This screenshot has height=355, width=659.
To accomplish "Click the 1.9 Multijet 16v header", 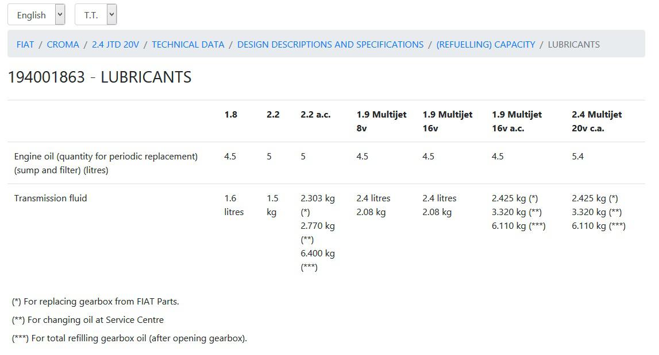I will click(x=447, y=121).
